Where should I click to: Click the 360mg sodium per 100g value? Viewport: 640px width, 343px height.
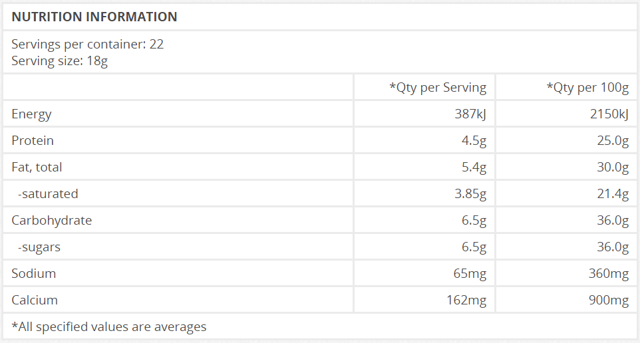[609, 273]
